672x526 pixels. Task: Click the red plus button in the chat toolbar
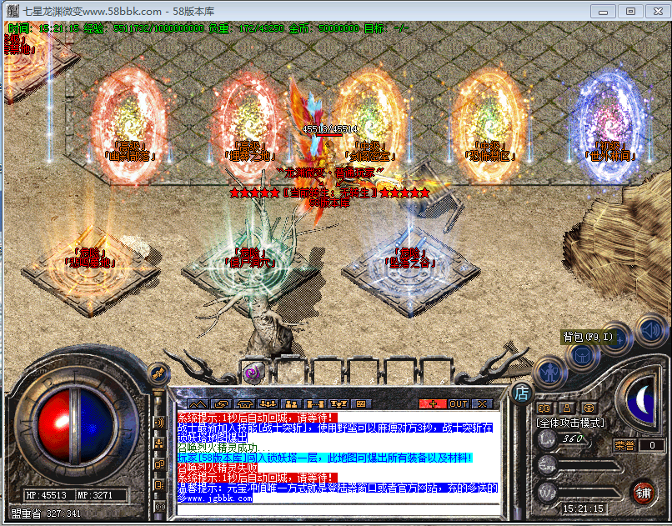point(433,403)
